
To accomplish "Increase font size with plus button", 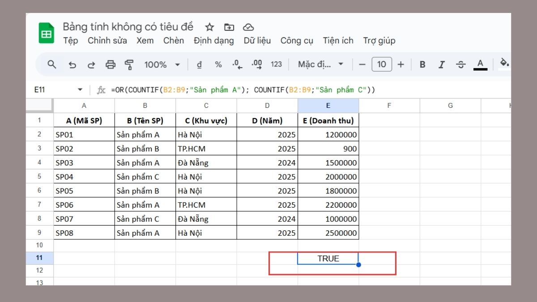I will [401, 64].
